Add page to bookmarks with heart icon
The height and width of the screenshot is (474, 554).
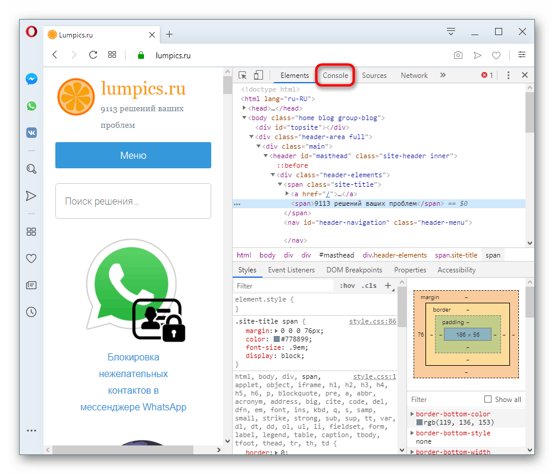pyautogui.click(x=496, y=55)
